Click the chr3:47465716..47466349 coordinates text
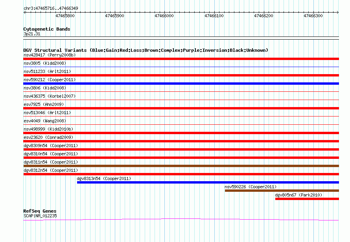350x242 pixels. [x=51, y=8]
